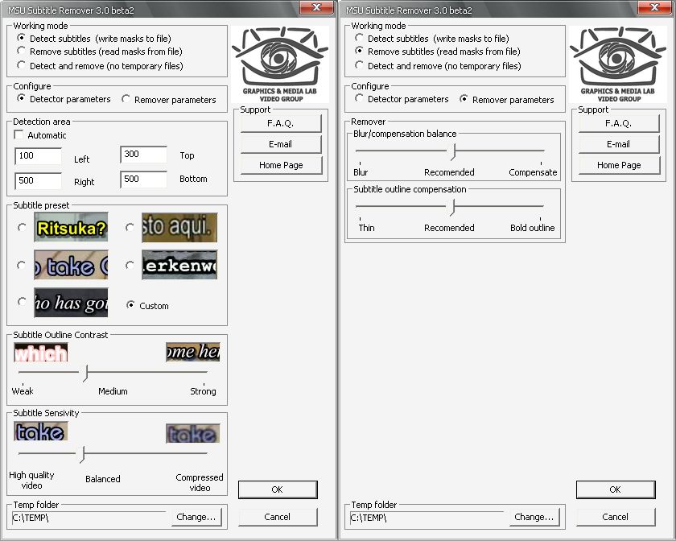
Task: Click the Subtitle outline compensation slider handle
Action: pos(452,208)
